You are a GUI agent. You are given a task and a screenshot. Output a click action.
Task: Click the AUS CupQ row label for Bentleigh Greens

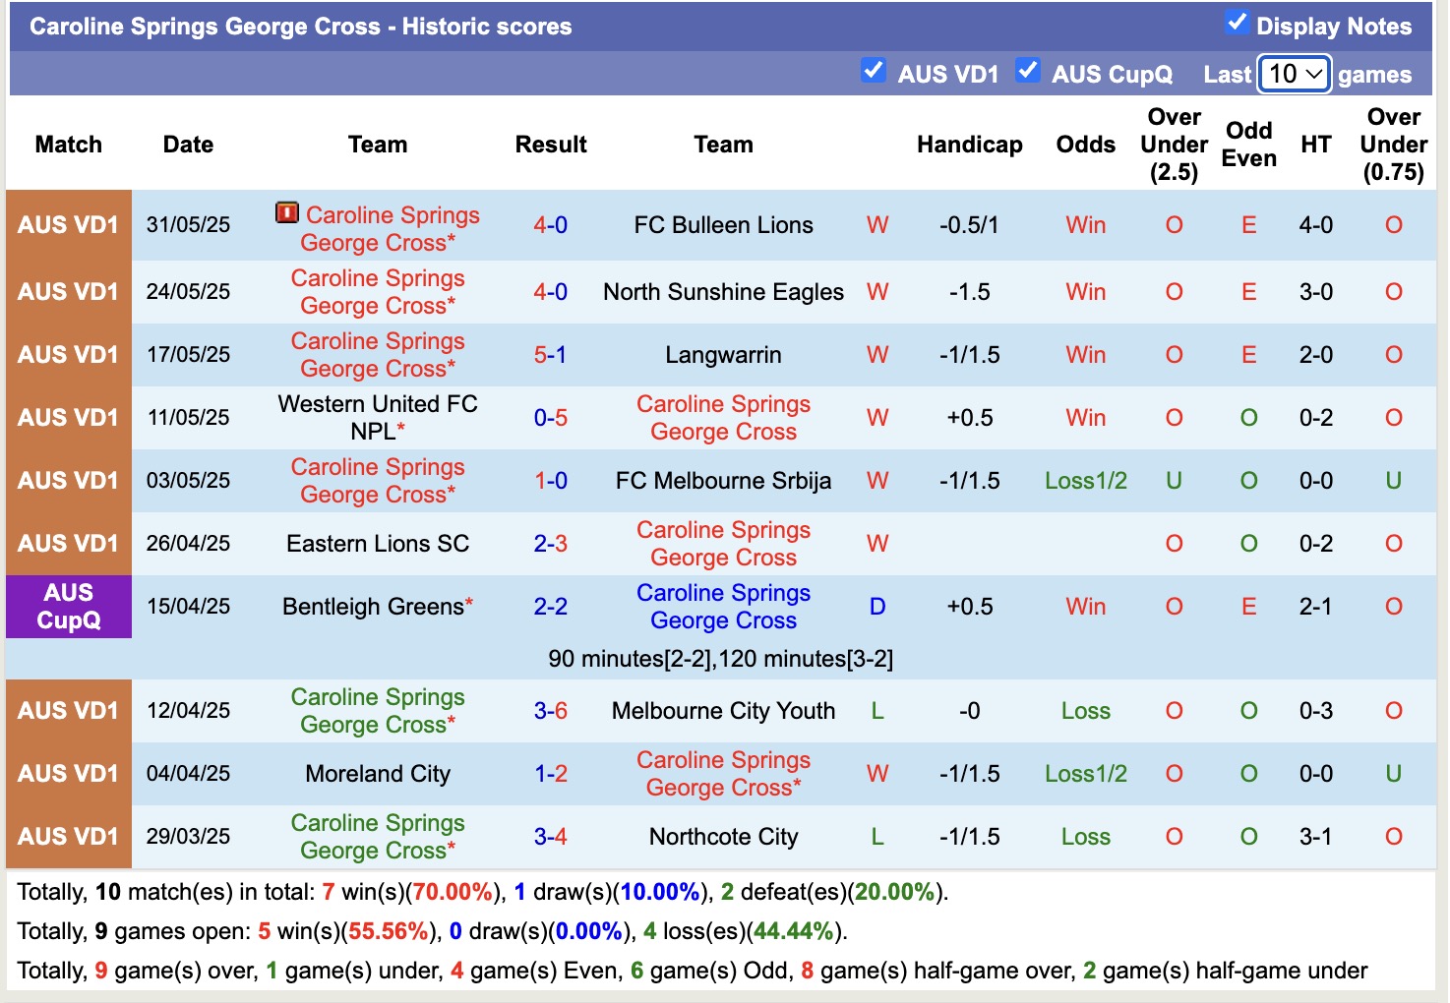tap(68, 607)
